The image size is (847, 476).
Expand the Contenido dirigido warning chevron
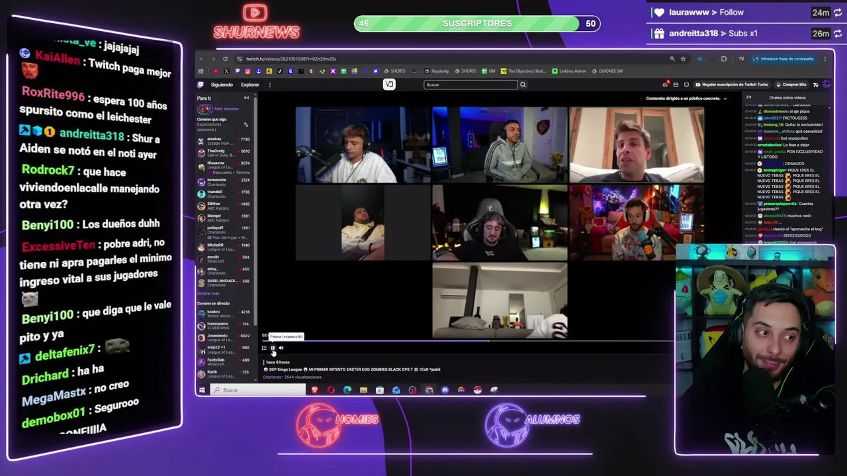(x=725, y=99)
